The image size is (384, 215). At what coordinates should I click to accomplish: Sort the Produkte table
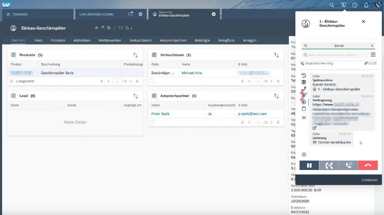pos(136,55)
